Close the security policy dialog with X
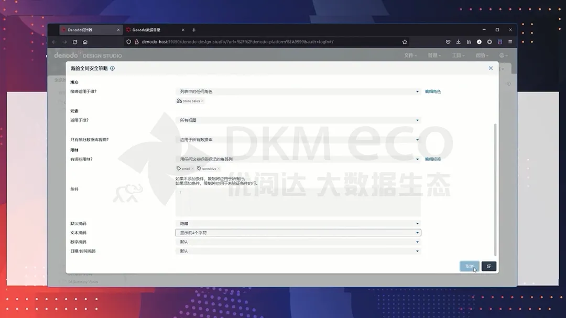 click(491, 68)
